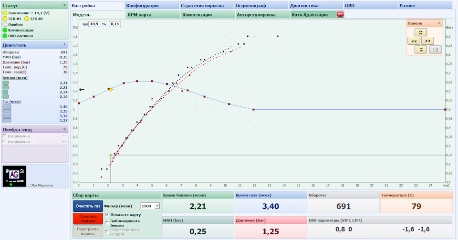This screenshot has height=240, width=458.
Task: Select the Модель sub-tab
Action: pyautogui.click(x=99, y=15)
